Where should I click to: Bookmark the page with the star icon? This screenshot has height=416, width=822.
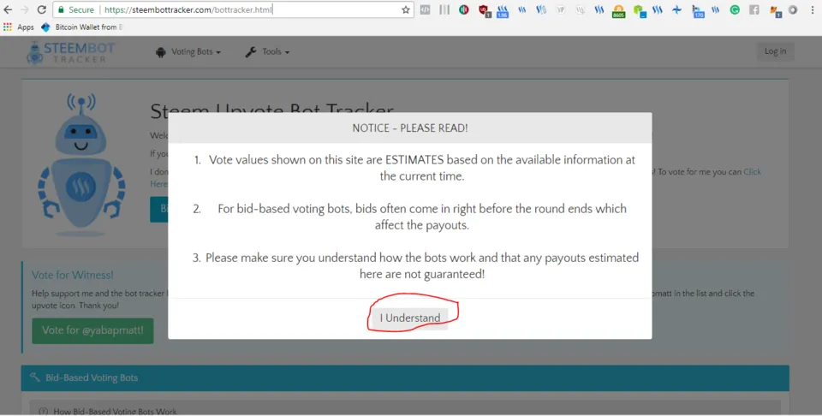pos(405,9)
